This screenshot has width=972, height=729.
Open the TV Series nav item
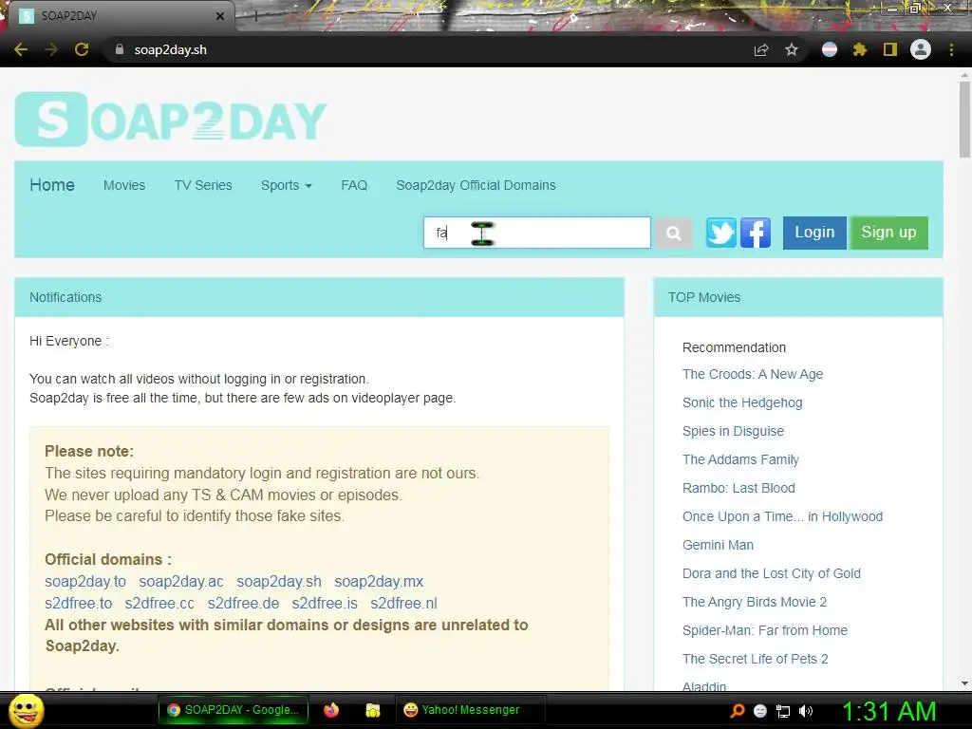click(203, 185)
